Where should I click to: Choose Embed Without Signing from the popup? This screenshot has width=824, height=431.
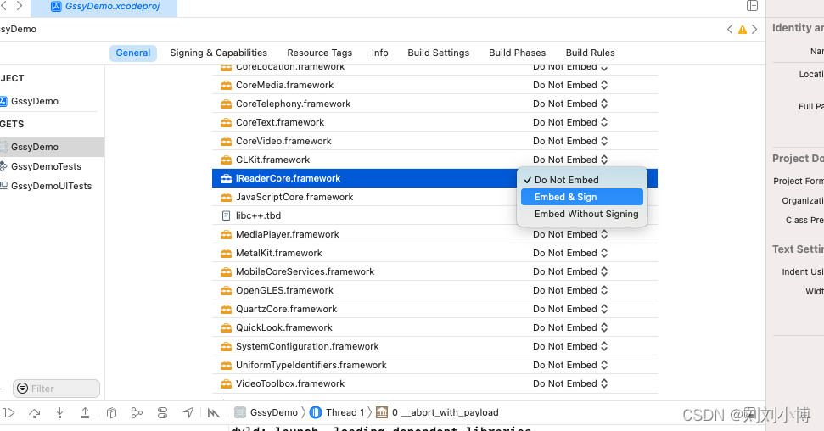pos(582,214)
